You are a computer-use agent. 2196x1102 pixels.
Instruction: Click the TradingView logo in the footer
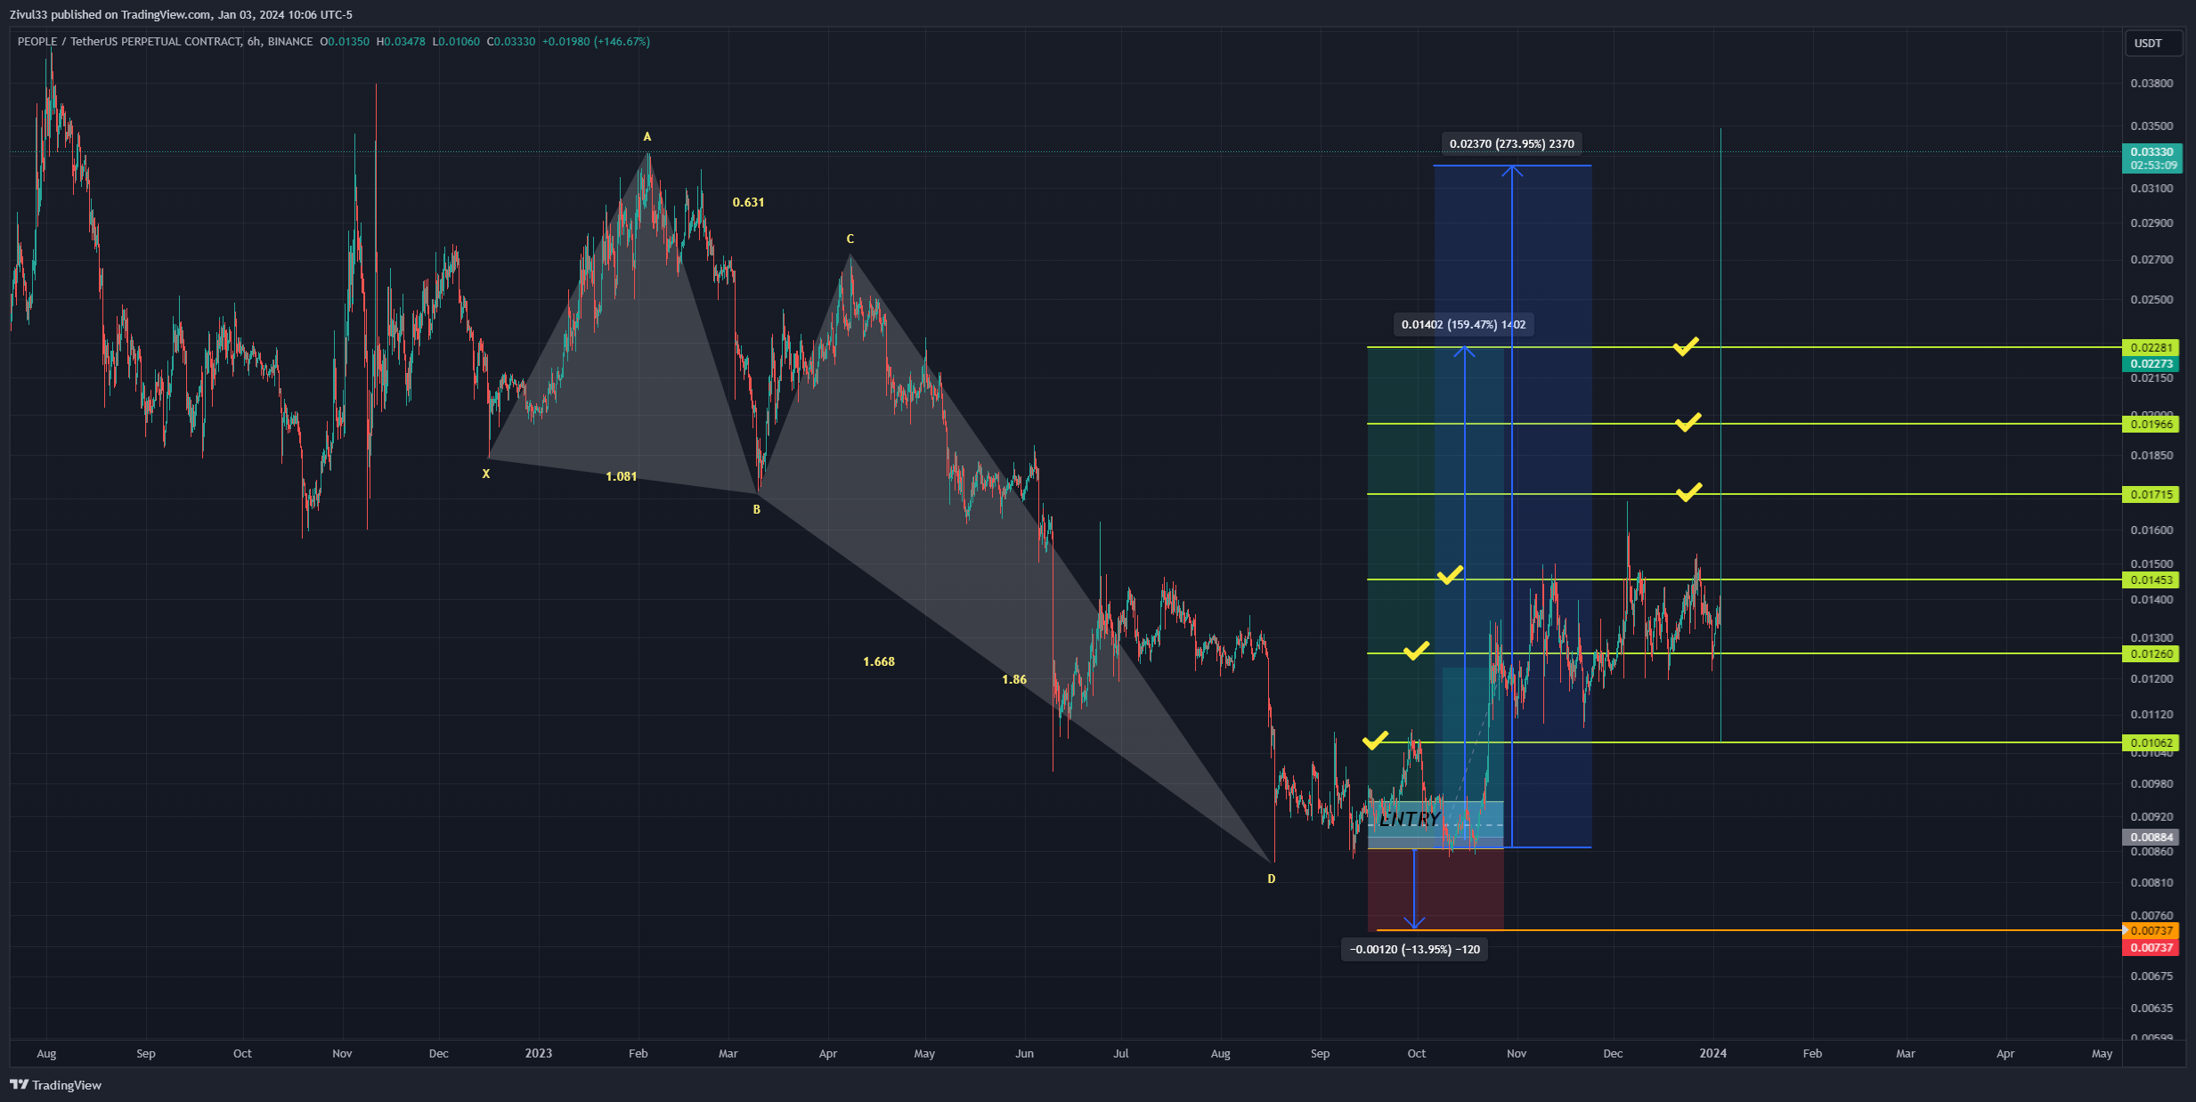55,1084
